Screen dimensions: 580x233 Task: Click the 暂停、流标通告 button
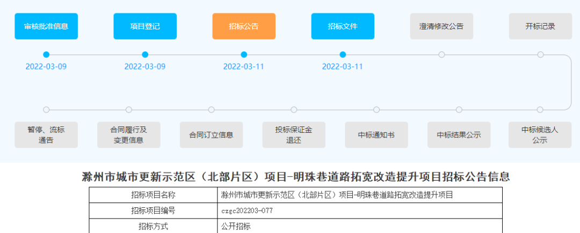(46, 135)
